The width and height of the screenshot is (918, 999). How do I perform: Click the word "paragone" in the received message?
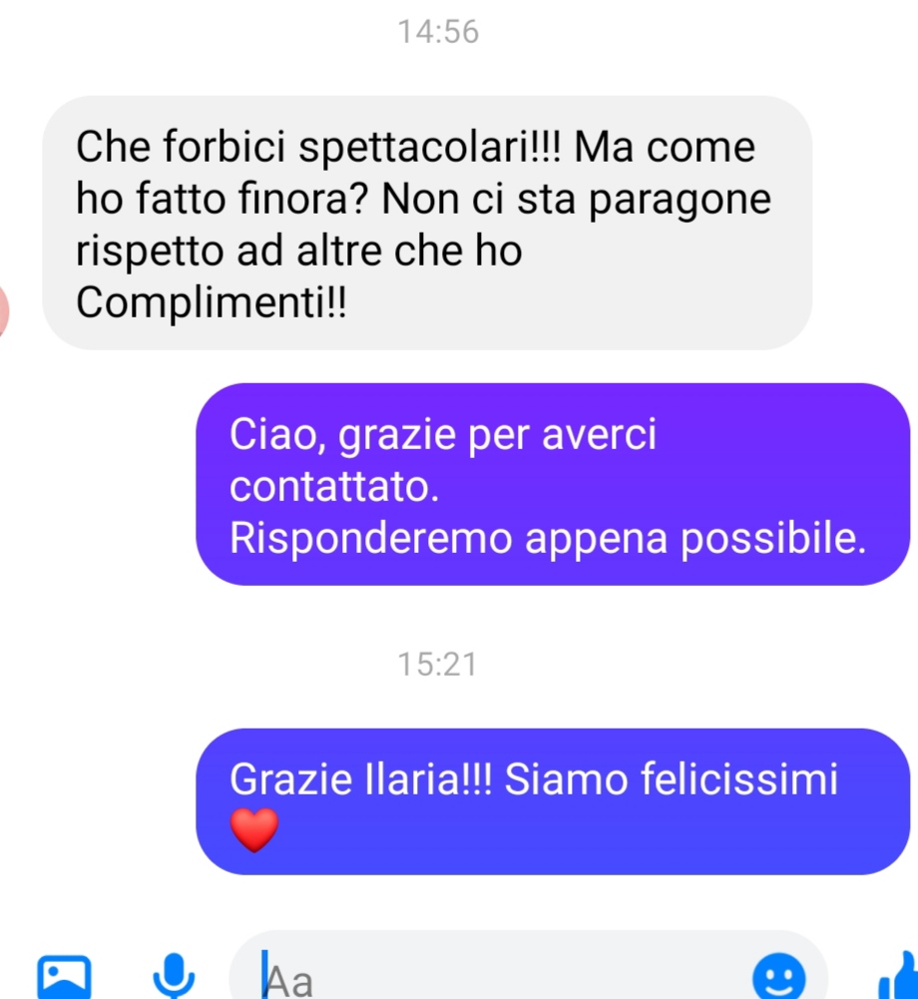coord(680,200)
